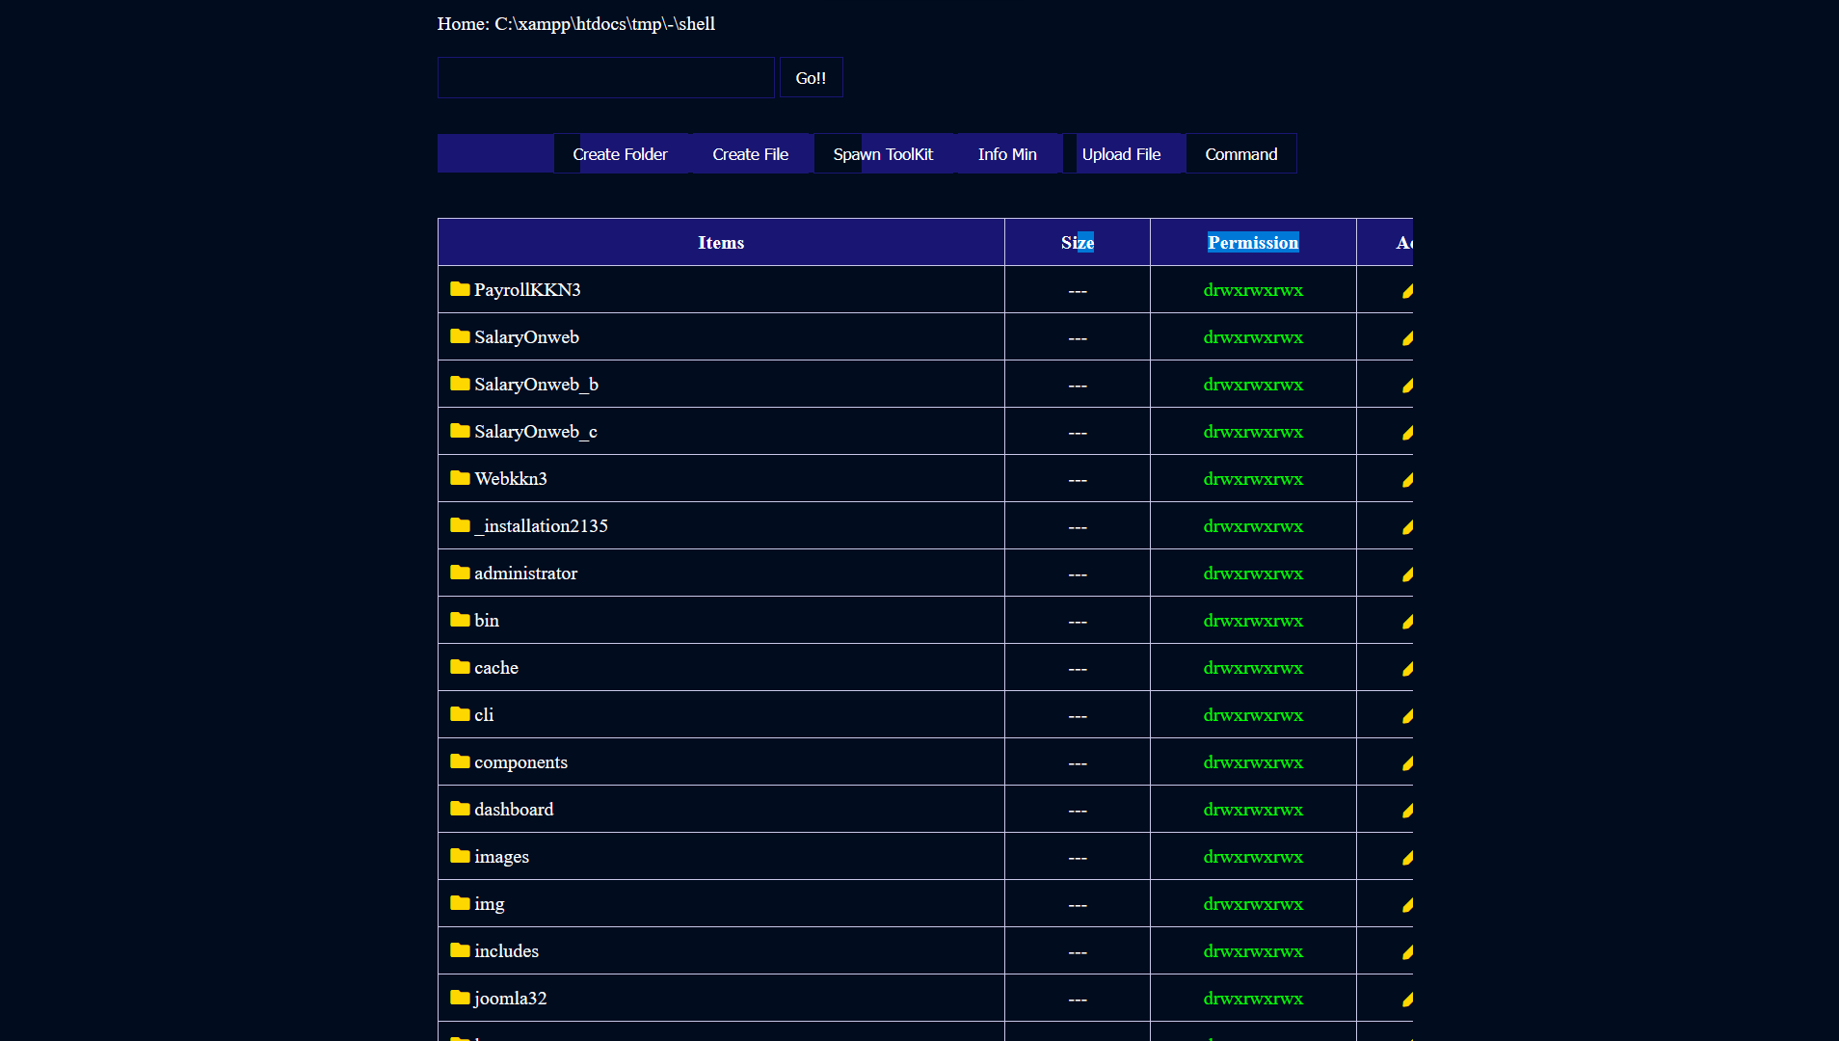Click the --- size cell for bin

(1078, 622)
